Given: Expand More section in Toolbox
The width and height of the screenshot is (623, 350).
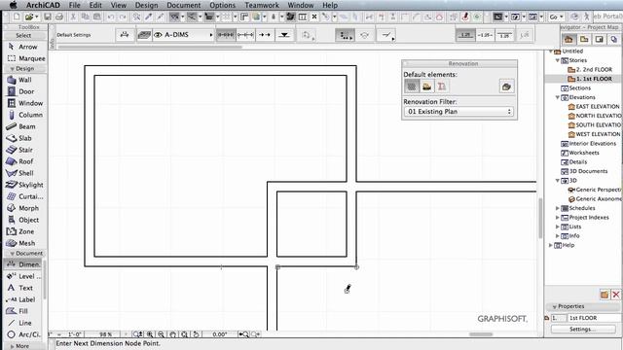Looking at the screenshot, I should point(19,346).
